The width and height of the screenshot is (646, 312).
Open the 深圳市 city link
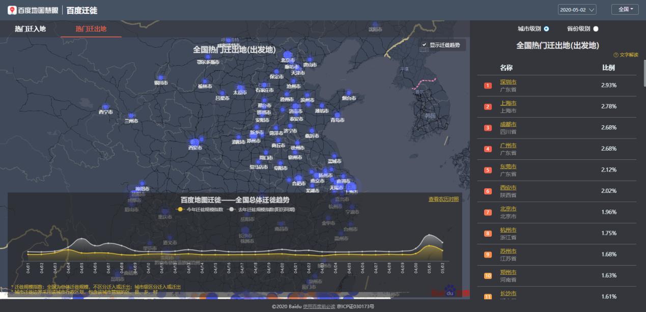point(507,81)
